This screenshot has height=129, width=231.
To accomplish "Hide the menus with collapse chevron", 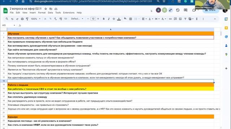I will tap(215, 19).
